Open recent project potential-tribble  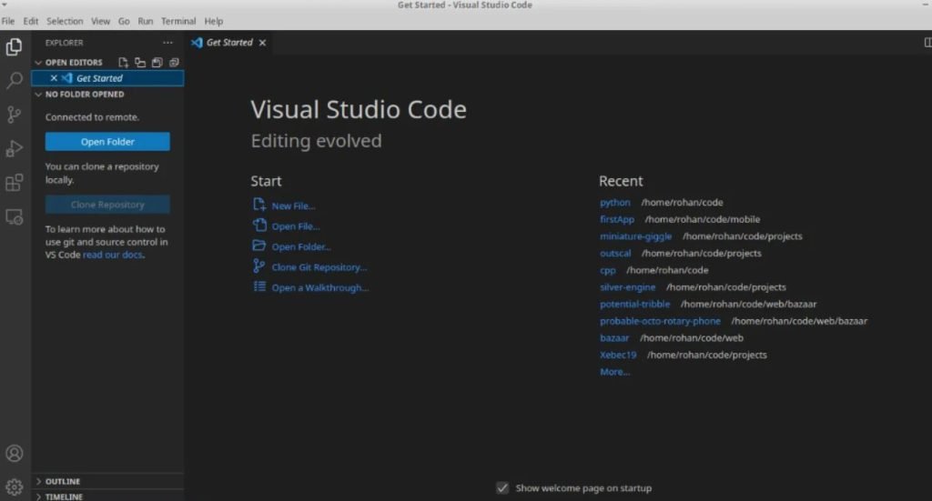click(634, 304)
